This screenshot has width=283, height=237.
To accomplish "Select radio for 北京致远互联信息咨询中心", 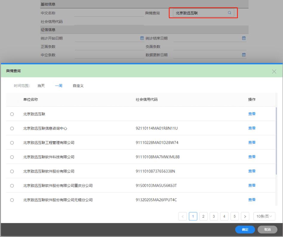I will point(12,128).
